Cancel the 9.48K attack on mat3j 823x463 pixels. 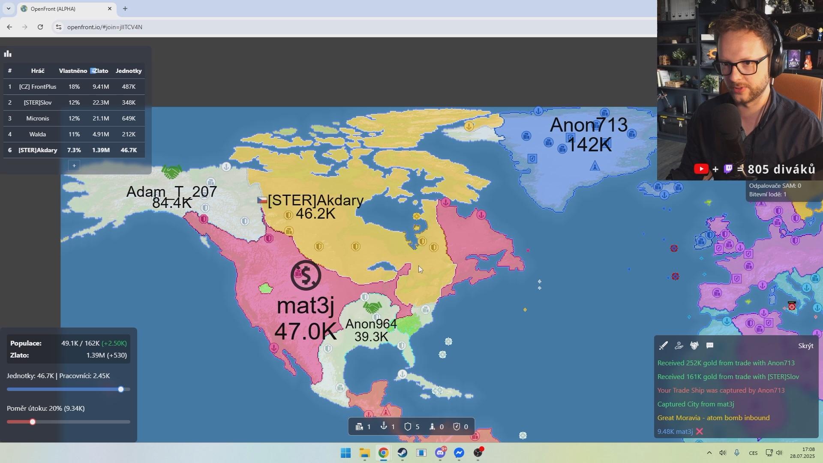pos(700,431)
